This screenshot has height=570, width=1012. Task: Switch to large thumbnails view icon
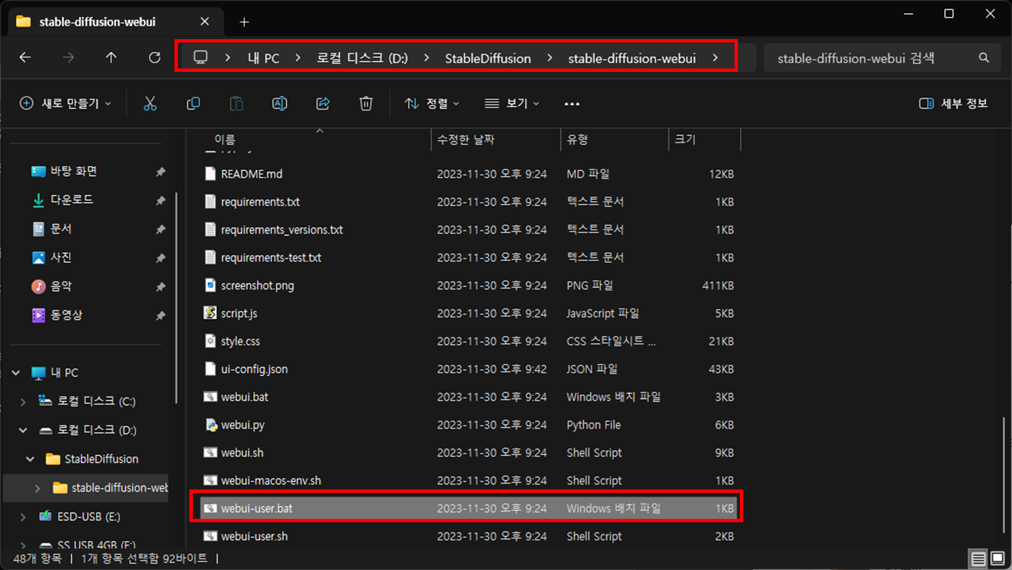998,558
